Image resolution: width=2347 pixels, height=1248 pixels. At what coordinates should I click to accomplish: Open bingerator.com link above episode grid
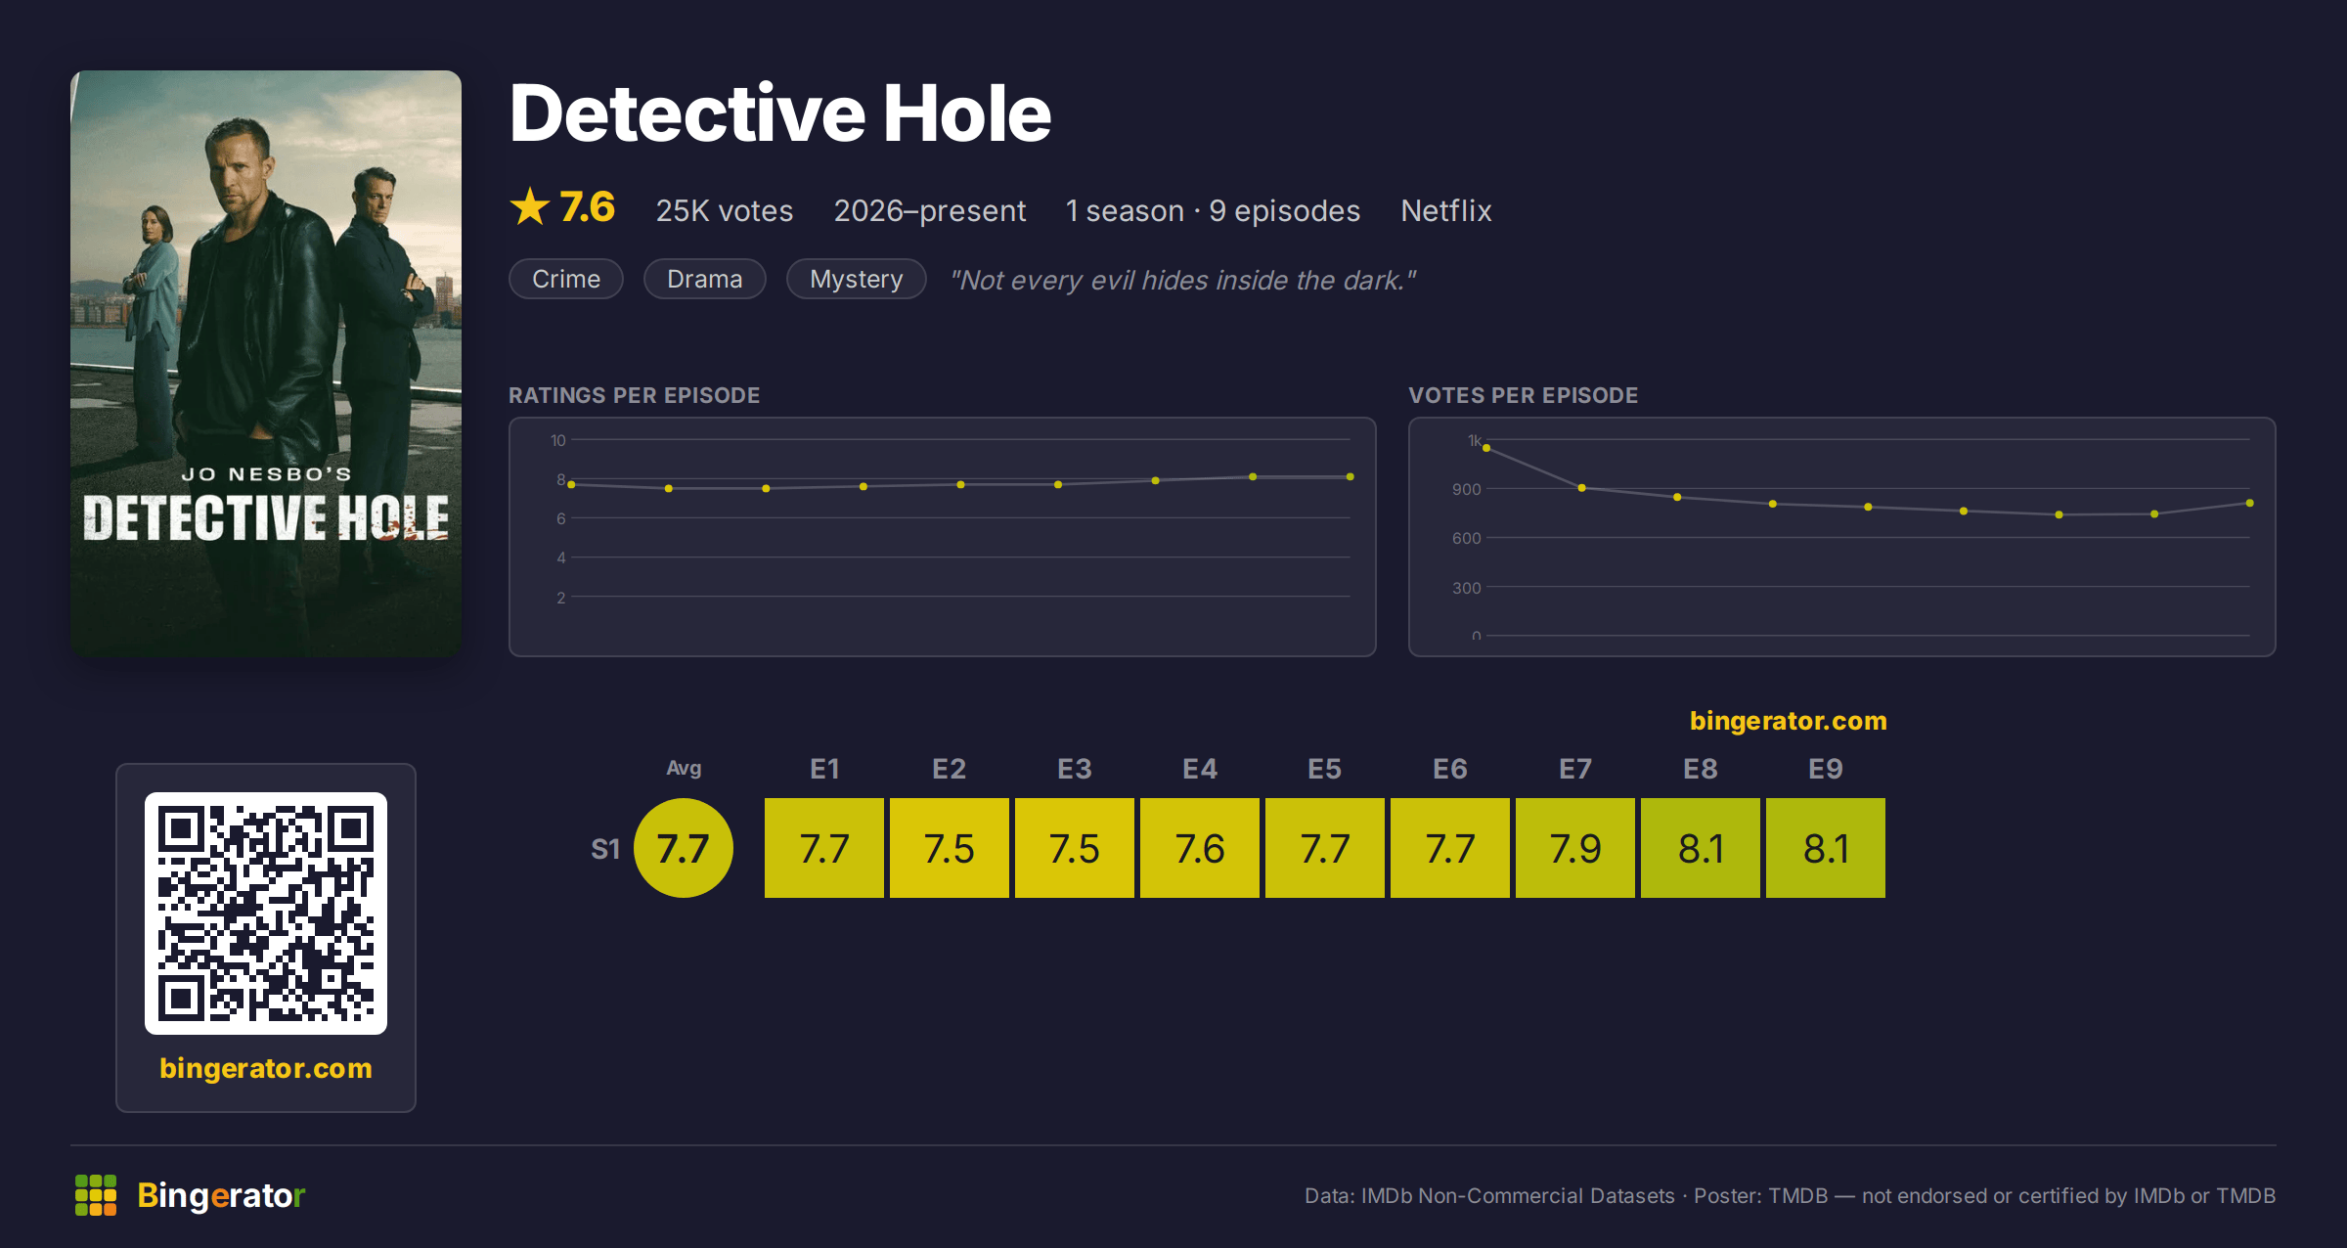point(1789,721)
